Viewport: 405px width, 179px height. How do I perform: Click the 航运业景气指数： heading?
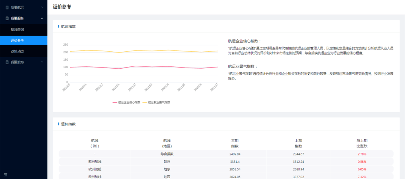click(243, 66)
